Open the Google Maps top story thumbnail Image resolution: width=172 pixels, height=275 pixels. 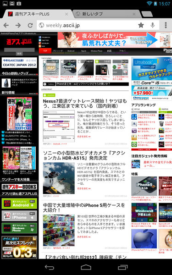51,67
